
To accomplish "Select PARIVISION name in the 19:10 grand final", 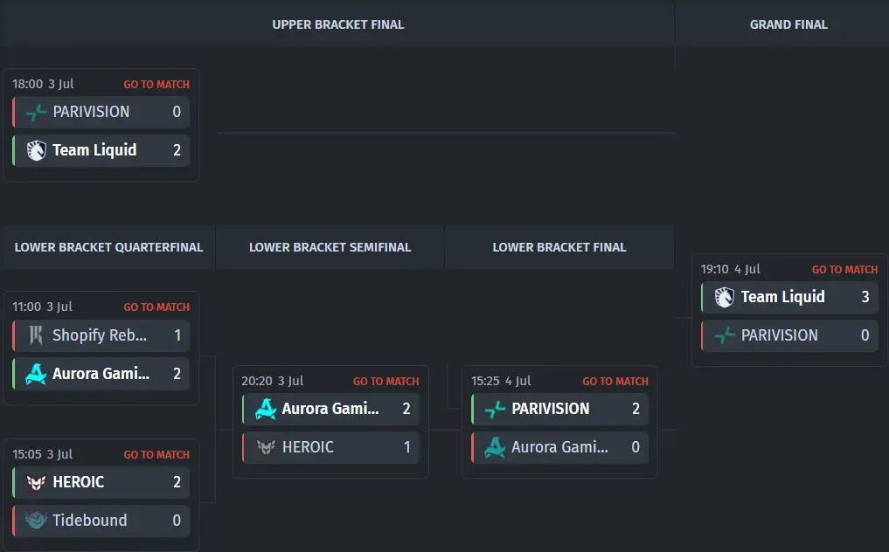I will [x=780, y=335].
